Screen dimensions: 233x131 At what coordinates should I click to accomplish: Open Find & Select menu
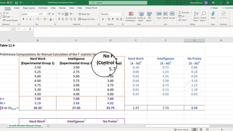pos(203,16)
